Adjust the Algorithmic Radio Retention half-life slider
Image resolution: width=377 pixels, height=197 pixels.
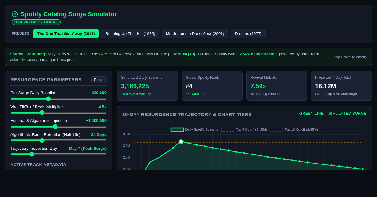(58, 140)
